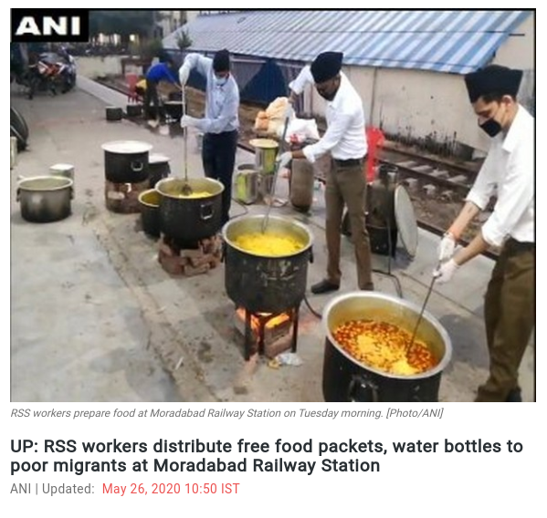Screen dimensions: 547x518
Task: Click the word 'UP:' starting the headline
Action: coord(25,446)
